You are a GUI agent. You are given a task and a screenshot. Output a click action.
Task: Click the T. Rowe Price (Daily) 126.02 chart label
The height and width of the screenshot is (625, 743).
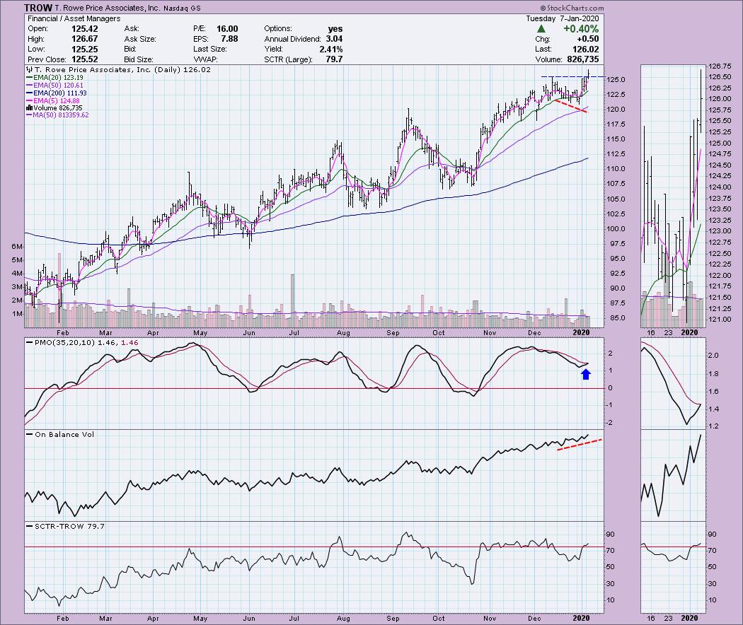pos(118,69)
